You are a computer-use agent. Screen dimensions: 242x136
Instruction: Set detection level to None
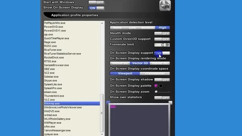click(117, 28)
